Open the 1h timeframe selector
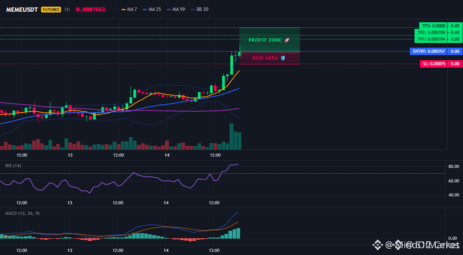463x255 pixels. coord(67,9)
